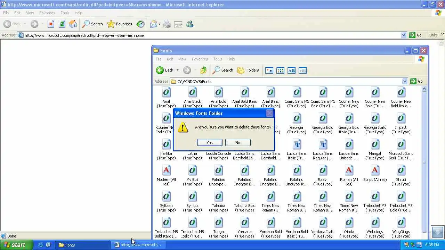This screenshot has width=445, height=250.
Task: Click Go button in Internet Explorer
Action: coord(416,35)
